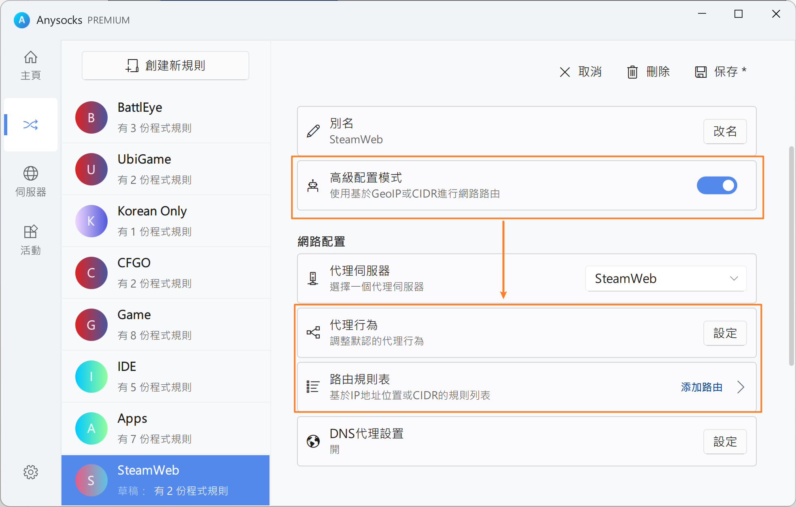Click the save floppy disk icon
Viewport: 796px width, 507px height.
pyautogui.click(x=700, y=72)
